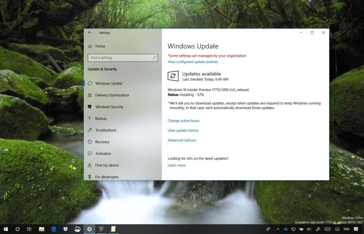Viewport: 364px width, 234px height.
Task: Open the scroll-shaped notes icon on the taskbar
Action: point(113,229)
